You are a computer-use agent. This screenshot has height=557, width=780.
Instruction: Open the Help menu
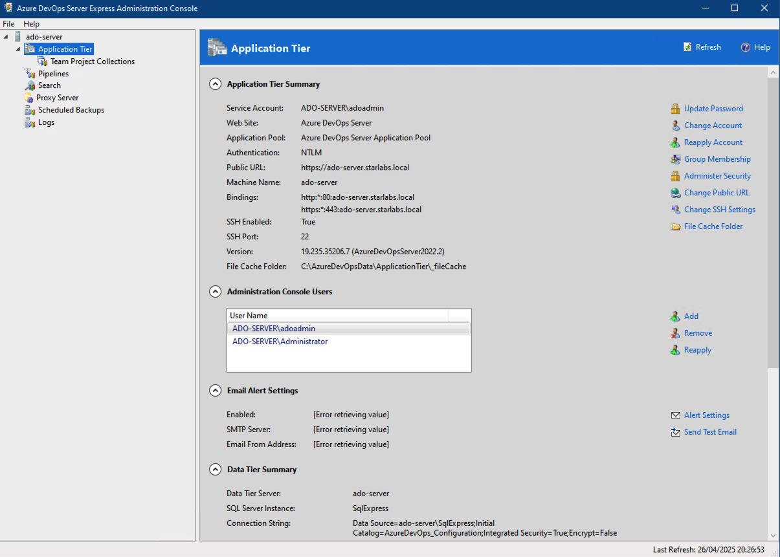[x=31, y=23]
